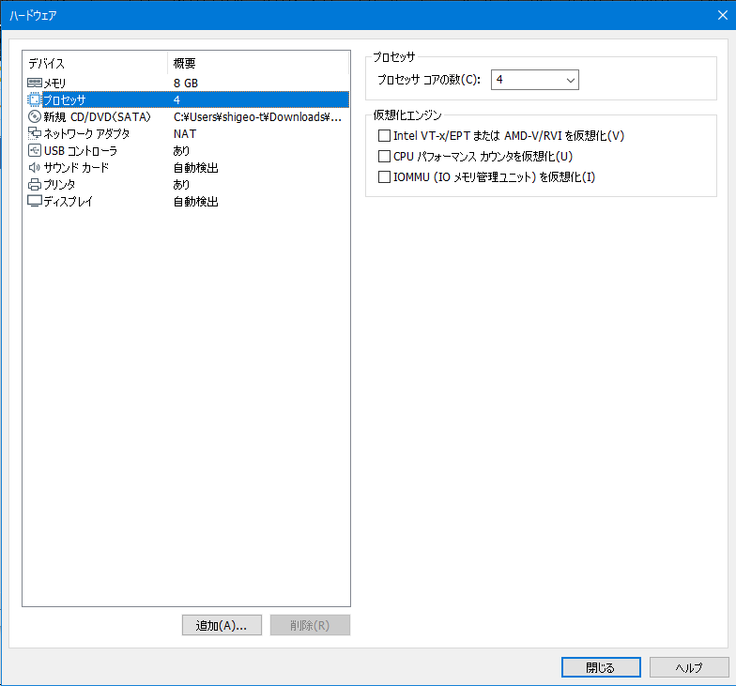Viewport: 736px width, 686px height.
Task: Click the network adapter icon
Action: tap(35, 133)
